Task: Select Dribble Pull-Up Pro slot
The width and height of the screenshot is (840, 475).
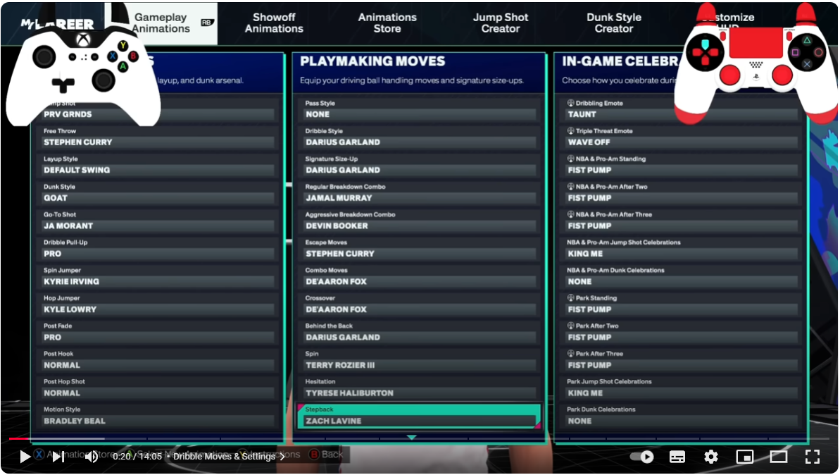Action: click(x=157, y=249)
